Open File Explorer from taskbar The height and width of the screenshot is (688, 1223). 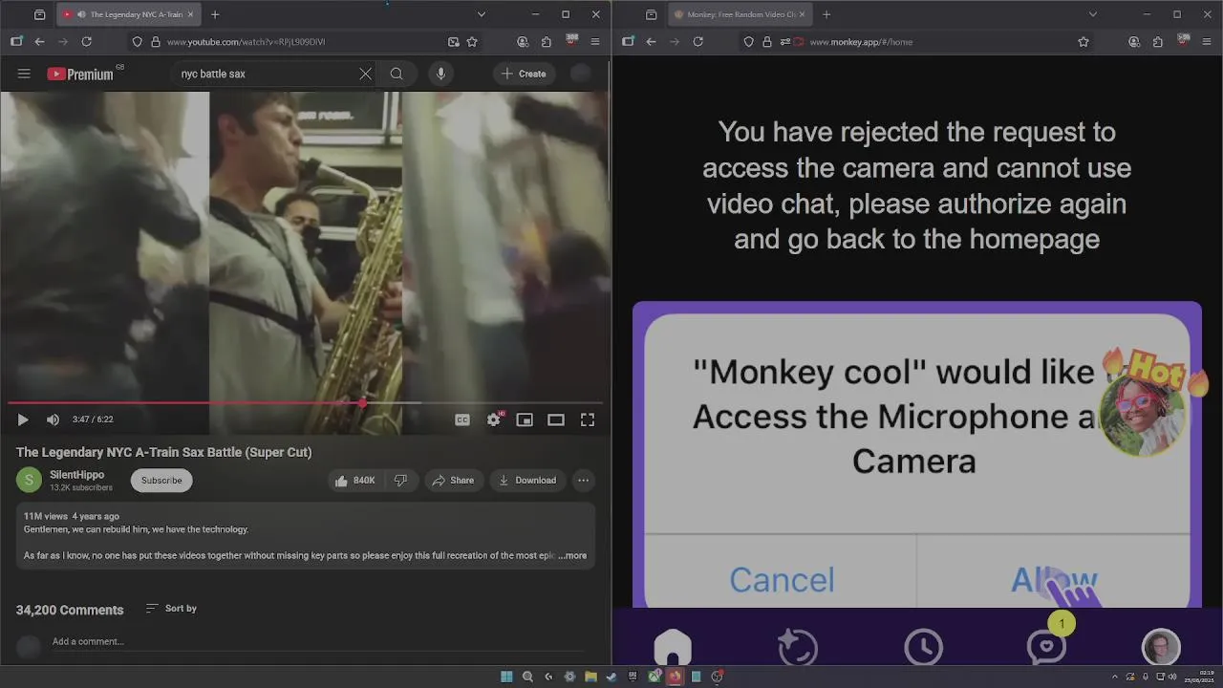591,677
